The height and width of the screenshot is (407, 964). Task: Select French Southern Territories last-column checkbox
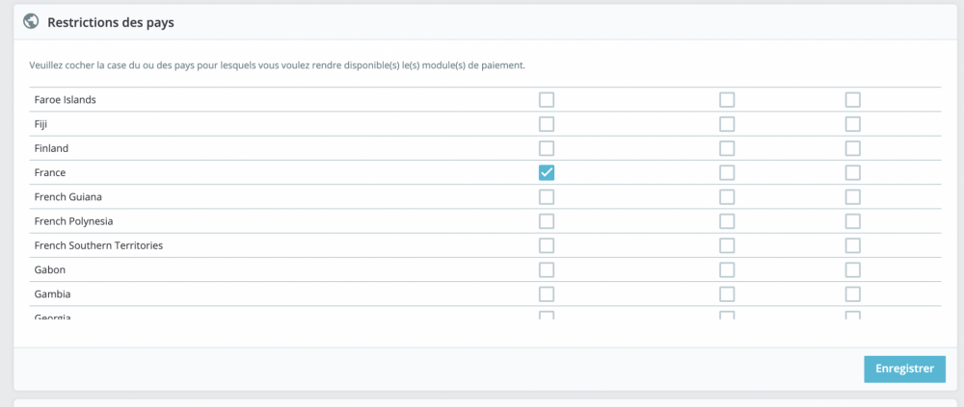point(852,245)
